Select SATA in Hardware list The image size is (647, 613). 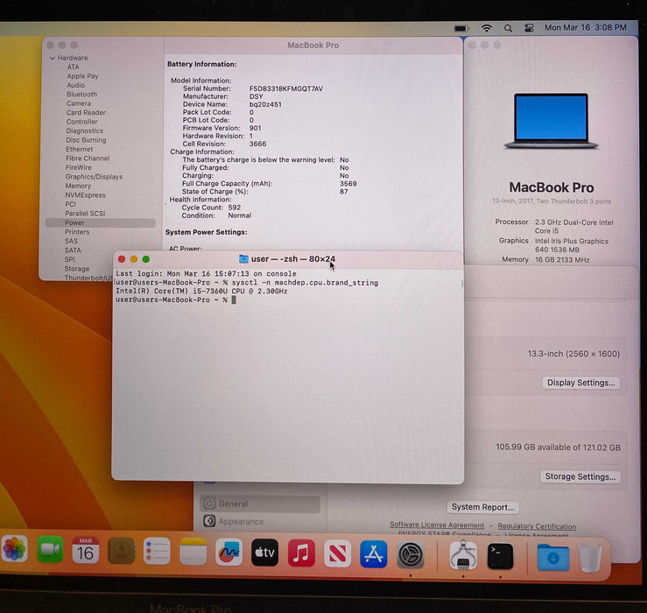[73, 250]
